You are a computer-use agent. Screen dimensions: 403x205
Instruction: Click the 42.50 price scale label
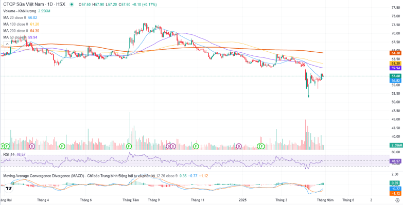coord(395,128)
